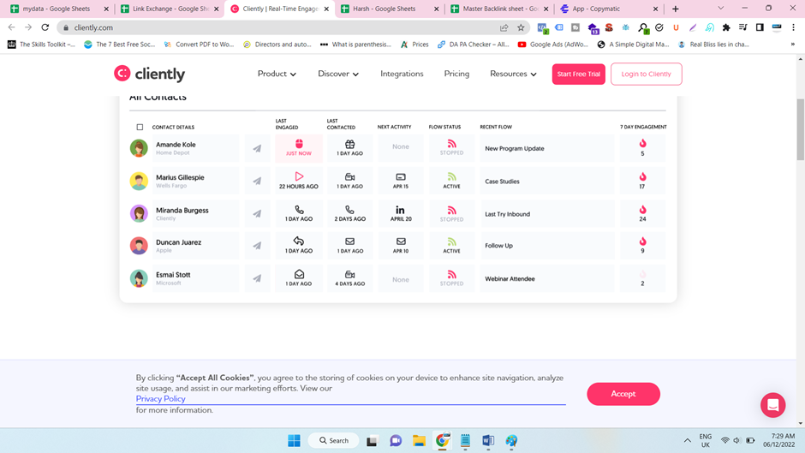
Task: Click Start Free Trial button
Action: (579, 74)
